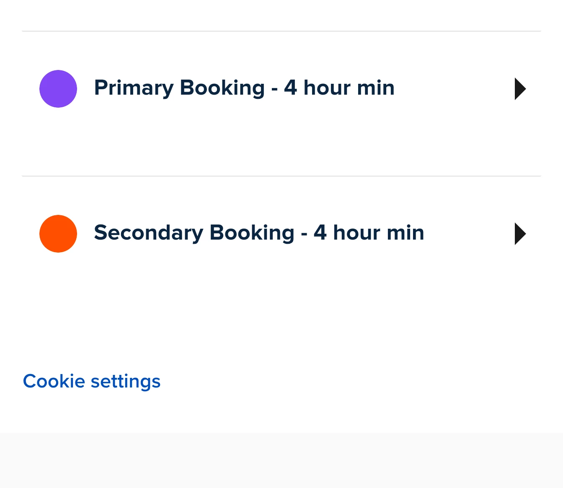563x488 pixels.
Task: Expand the Primary Booking row via its triangle
Action: [520, 89]
